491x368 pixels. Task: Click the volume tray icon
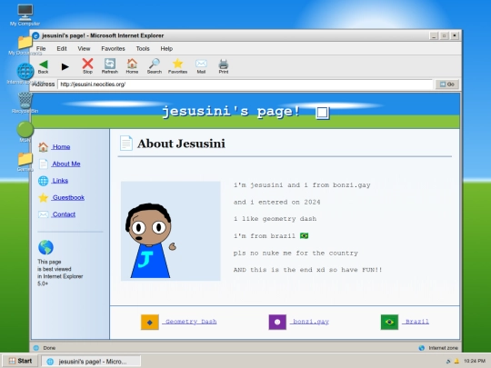coord(449,361)
